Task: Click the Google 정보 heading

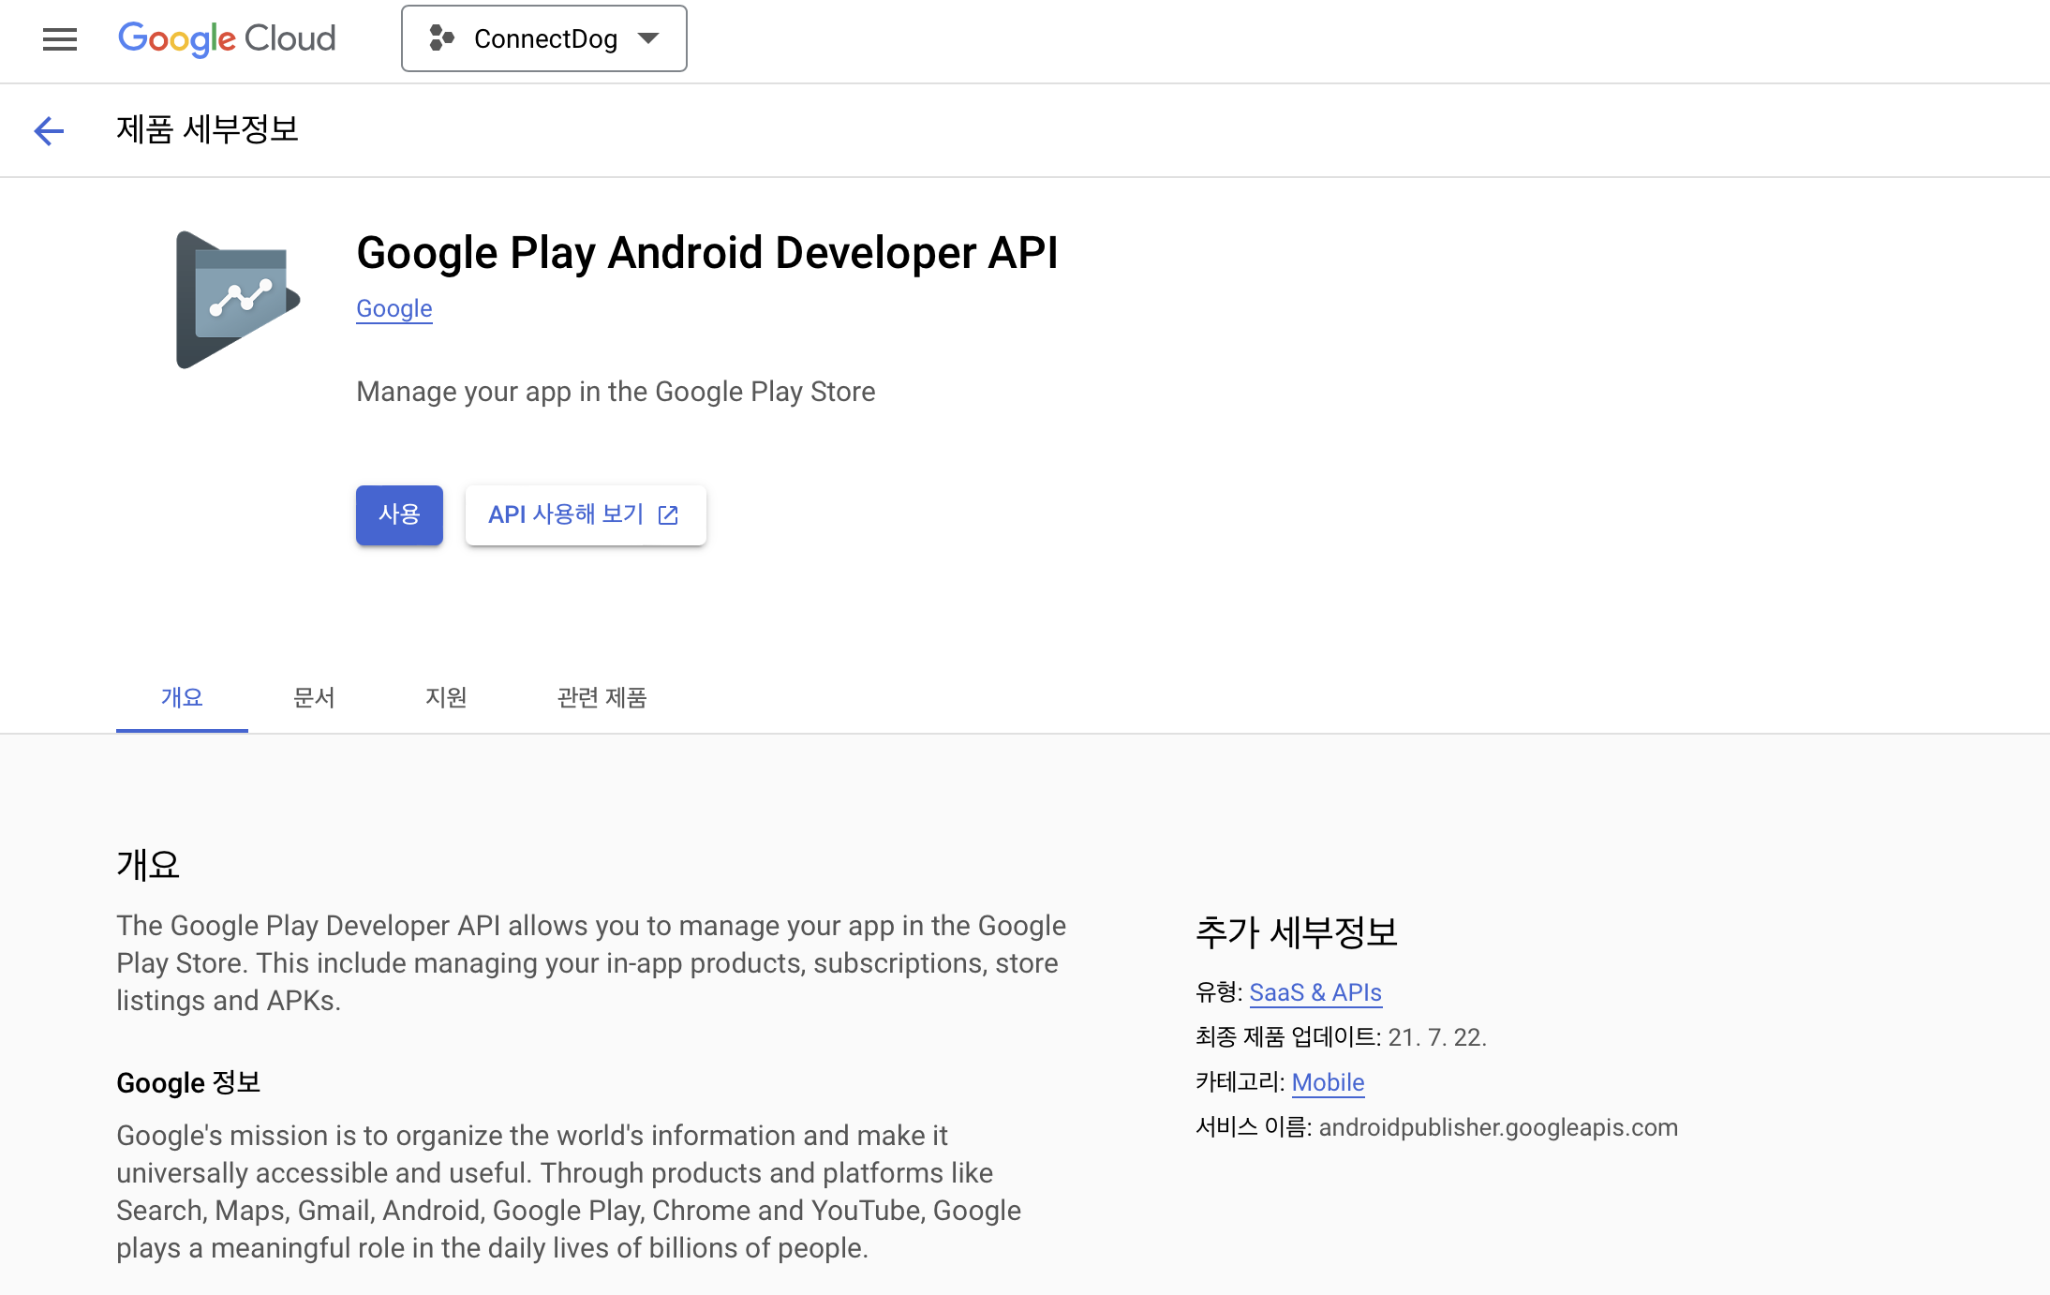Action: 188,1082
